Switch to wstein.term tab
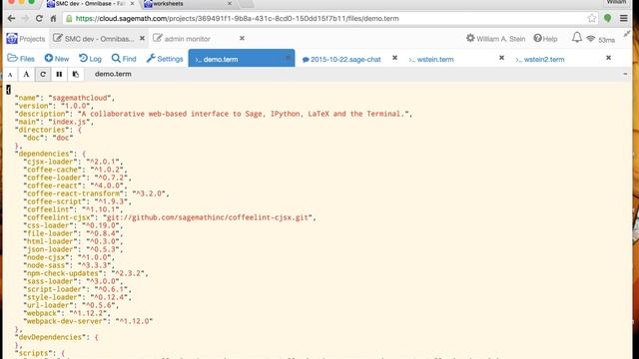Screen dimensions: 639x359 pyautogui.click(x=431, y=60)
